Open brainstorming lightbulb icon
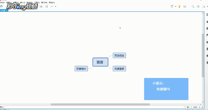208x110 pixels. tap(179, 7)
